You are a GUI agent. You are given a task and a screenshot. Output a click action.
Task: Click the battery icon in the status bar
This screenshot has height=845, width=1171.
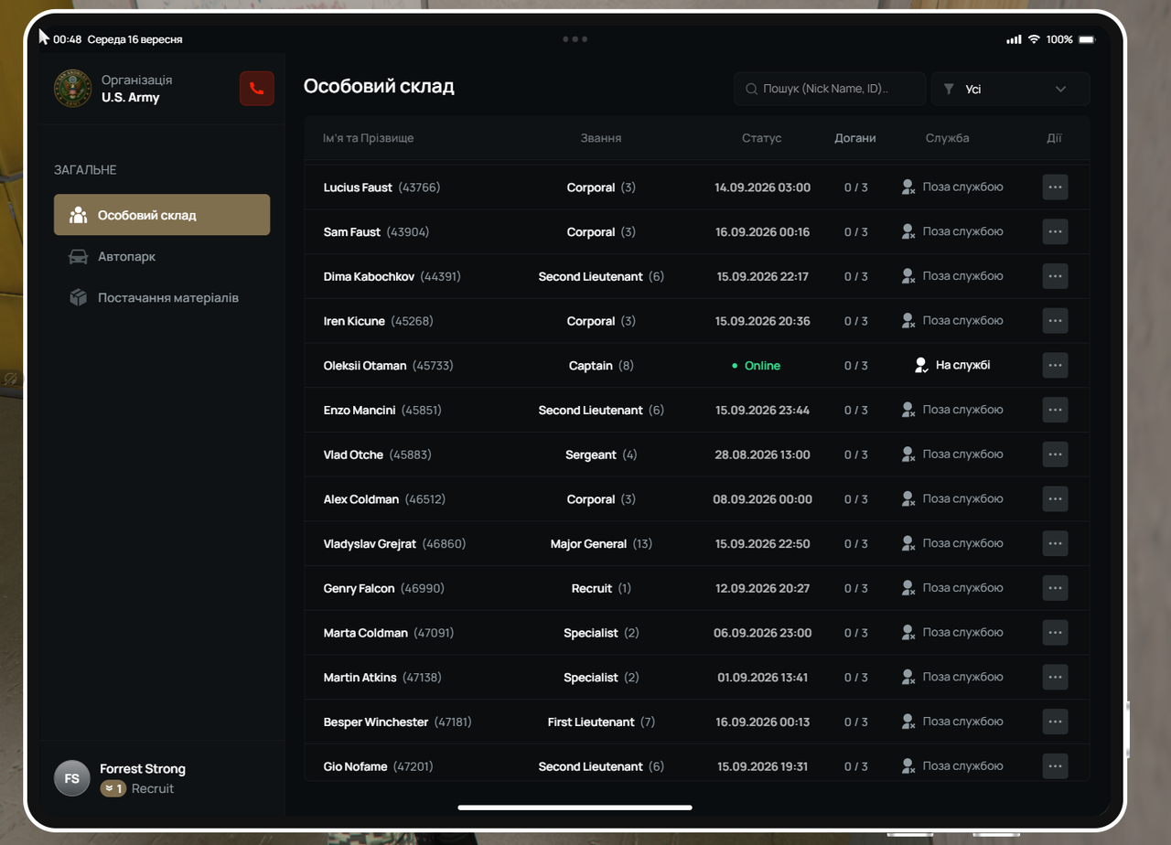tap(1087, 39)
